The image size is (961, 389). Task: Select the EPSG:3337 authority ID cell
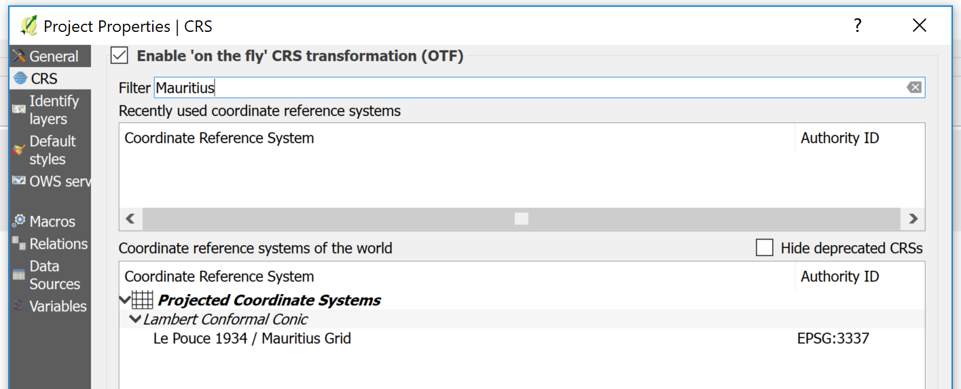(x=833, y=338)
